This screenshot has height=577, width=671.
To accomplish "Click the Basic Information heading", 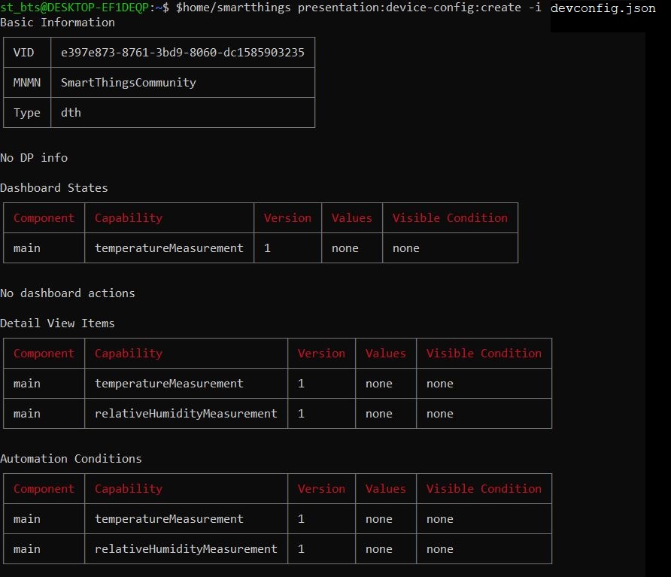I will click(x=57, y=23).
